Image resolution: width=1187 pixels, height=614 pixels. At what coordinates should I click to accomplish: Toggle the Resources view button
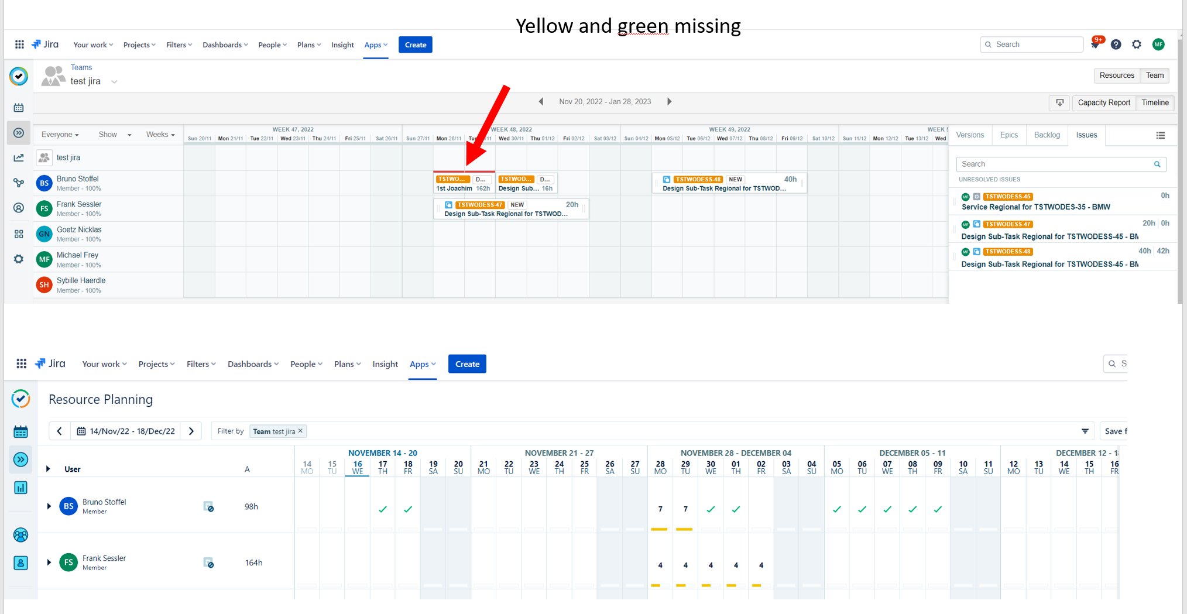(x=1116, y=76)
